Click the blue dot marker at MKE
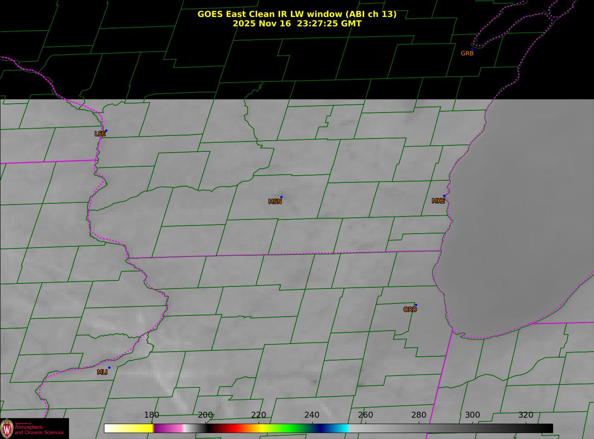594x439 pixels. click(444, 196)
